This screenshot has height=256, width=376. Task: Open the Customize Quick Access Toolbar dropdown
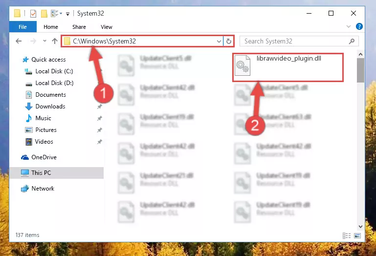(x=68, y=14)
